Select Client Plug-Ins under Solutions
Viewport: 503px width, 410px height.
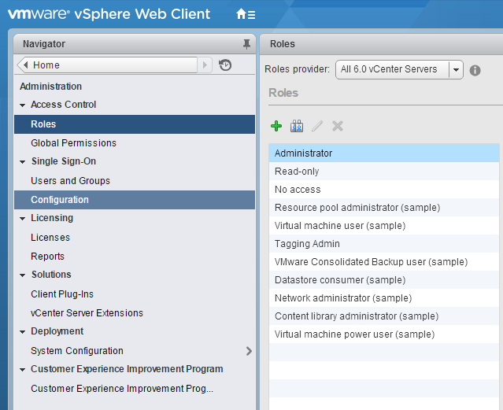(62, 294)
